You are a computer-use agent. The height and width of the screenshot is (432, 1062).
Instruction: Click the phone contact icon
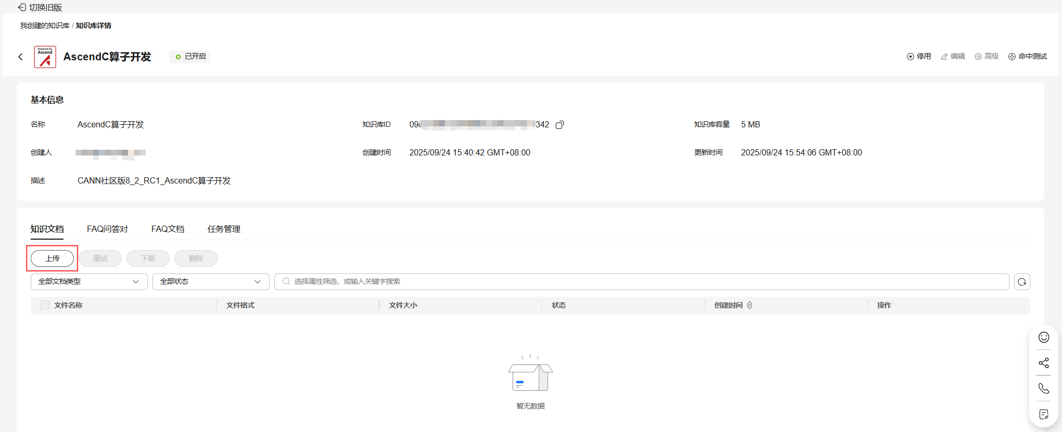tap(1044, 388)
